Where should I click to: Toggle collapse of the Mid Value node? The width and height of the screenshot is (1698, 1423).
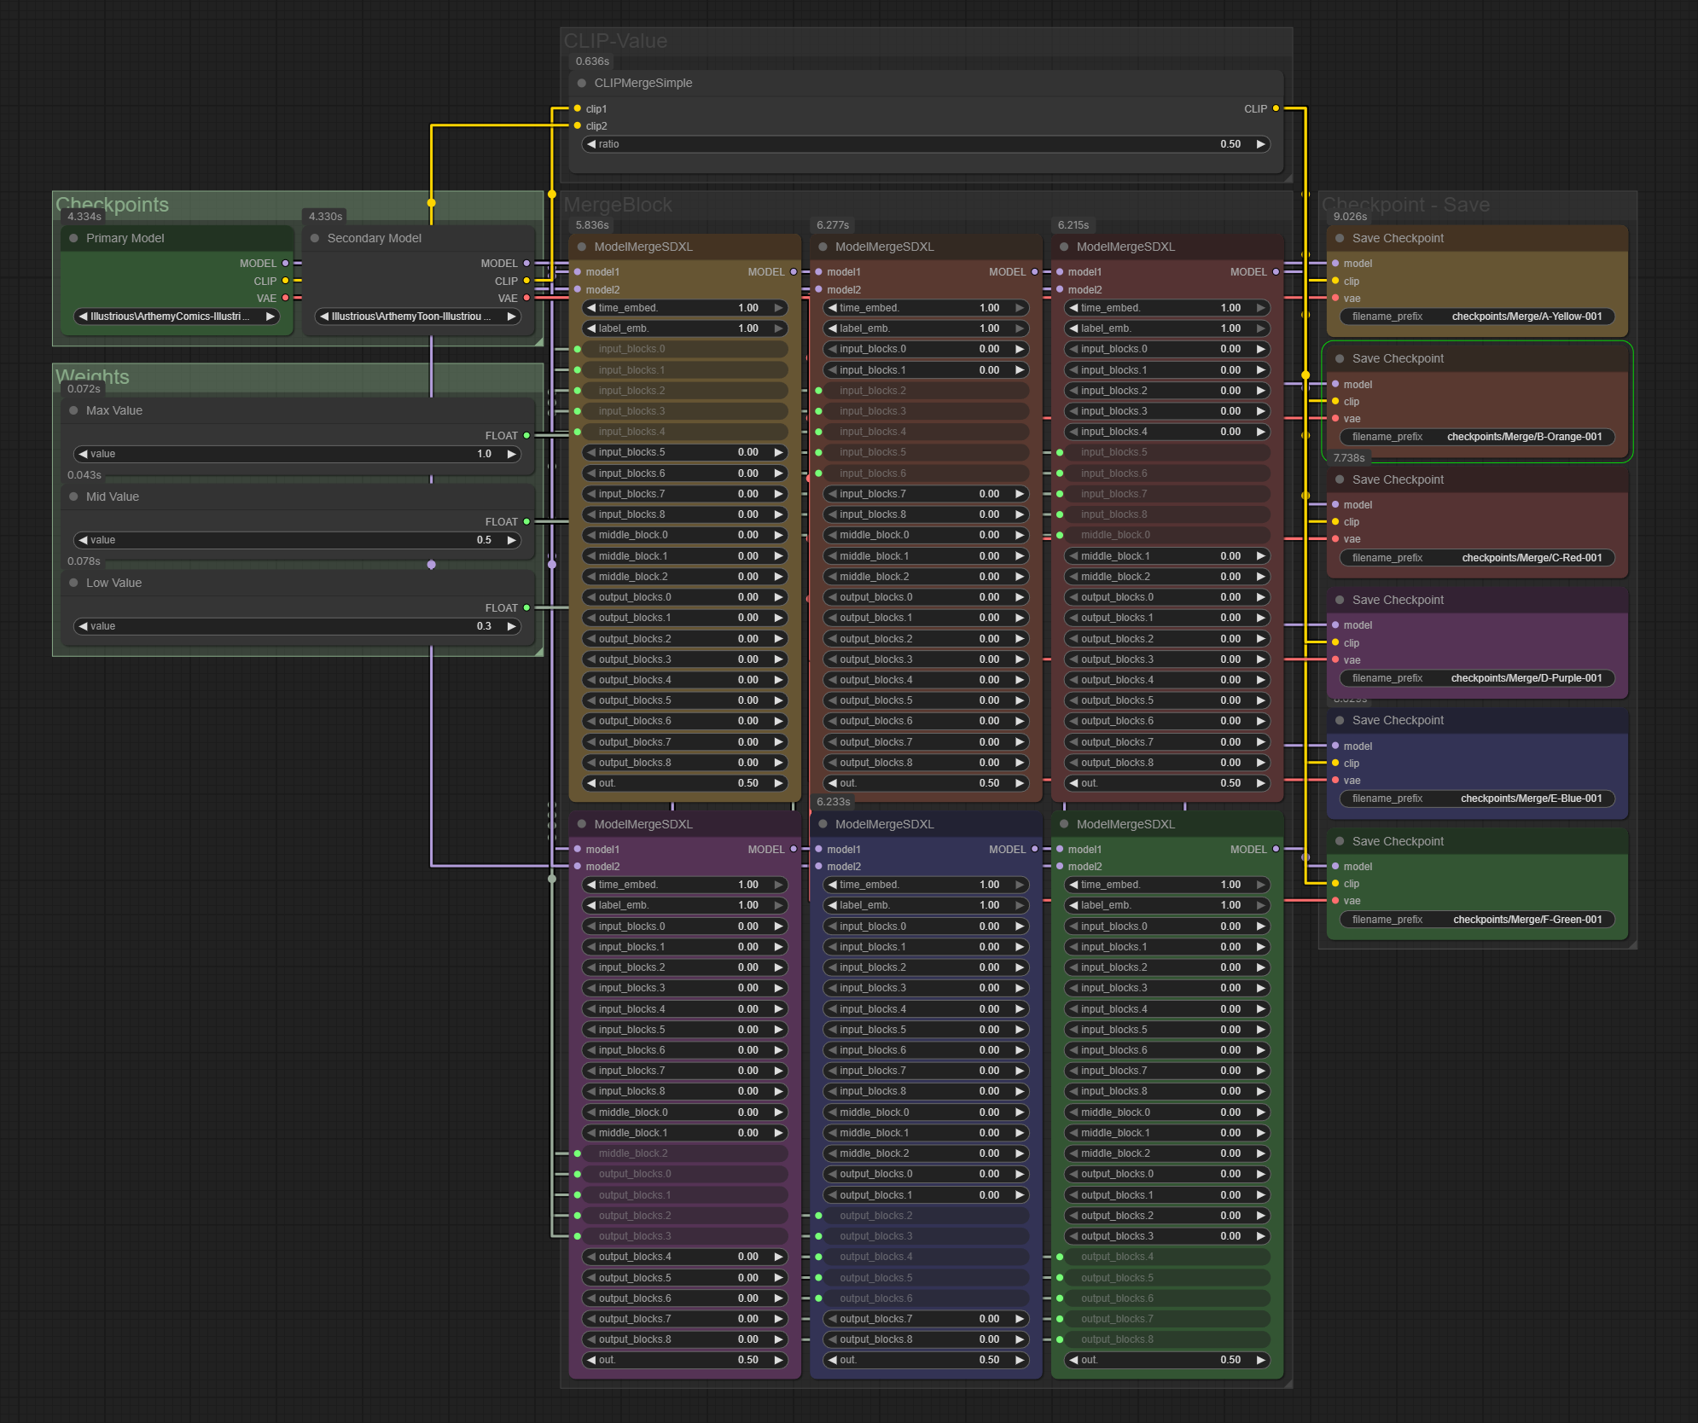(x=73, y=497)
